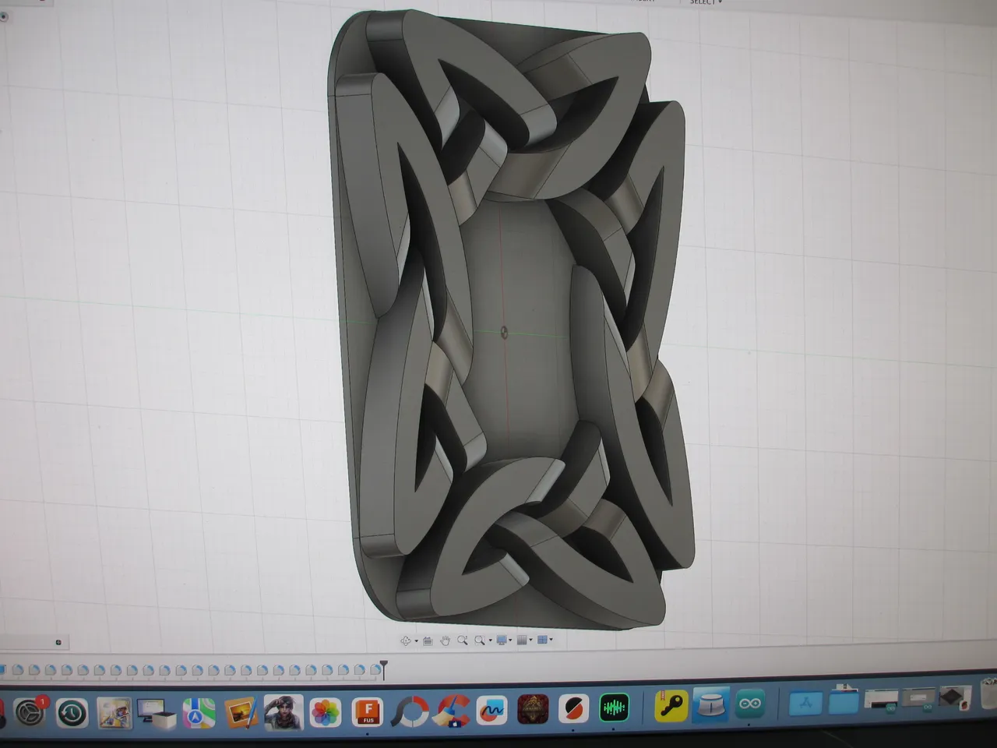The image size is (997, 748).
Task: Select the Pan tool
Action: (446, 640)
